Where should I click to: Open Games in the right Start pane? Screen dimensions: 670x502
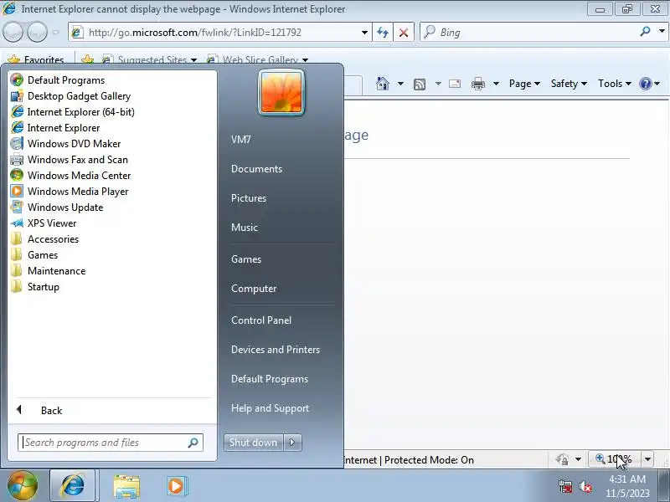click(245, 259)
